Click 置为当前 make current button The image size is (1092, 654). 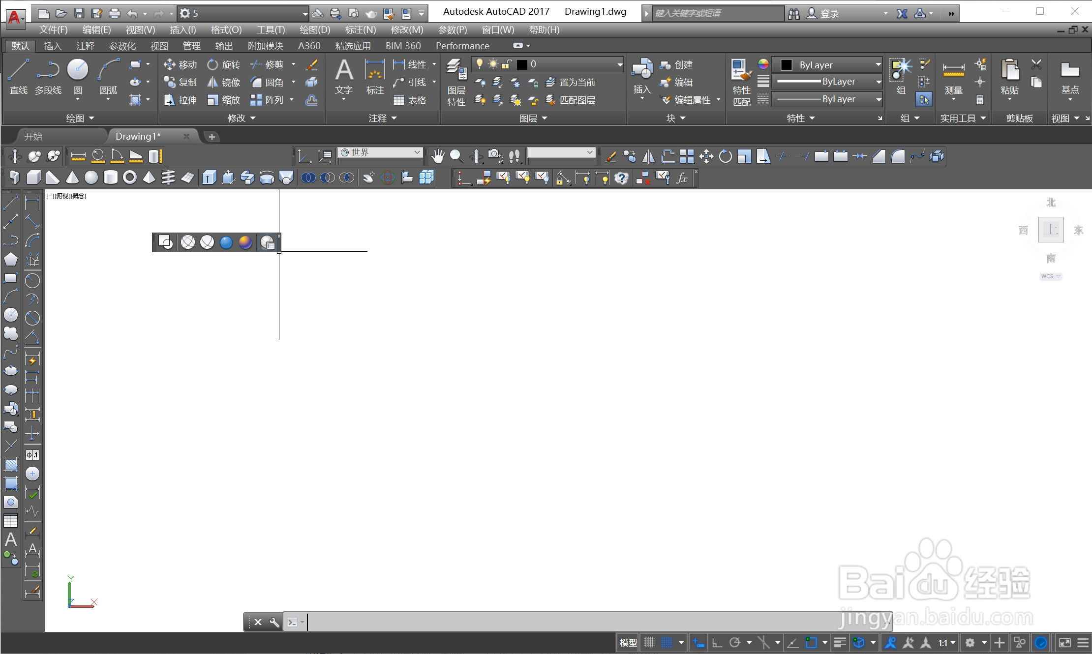coord(571,82)
